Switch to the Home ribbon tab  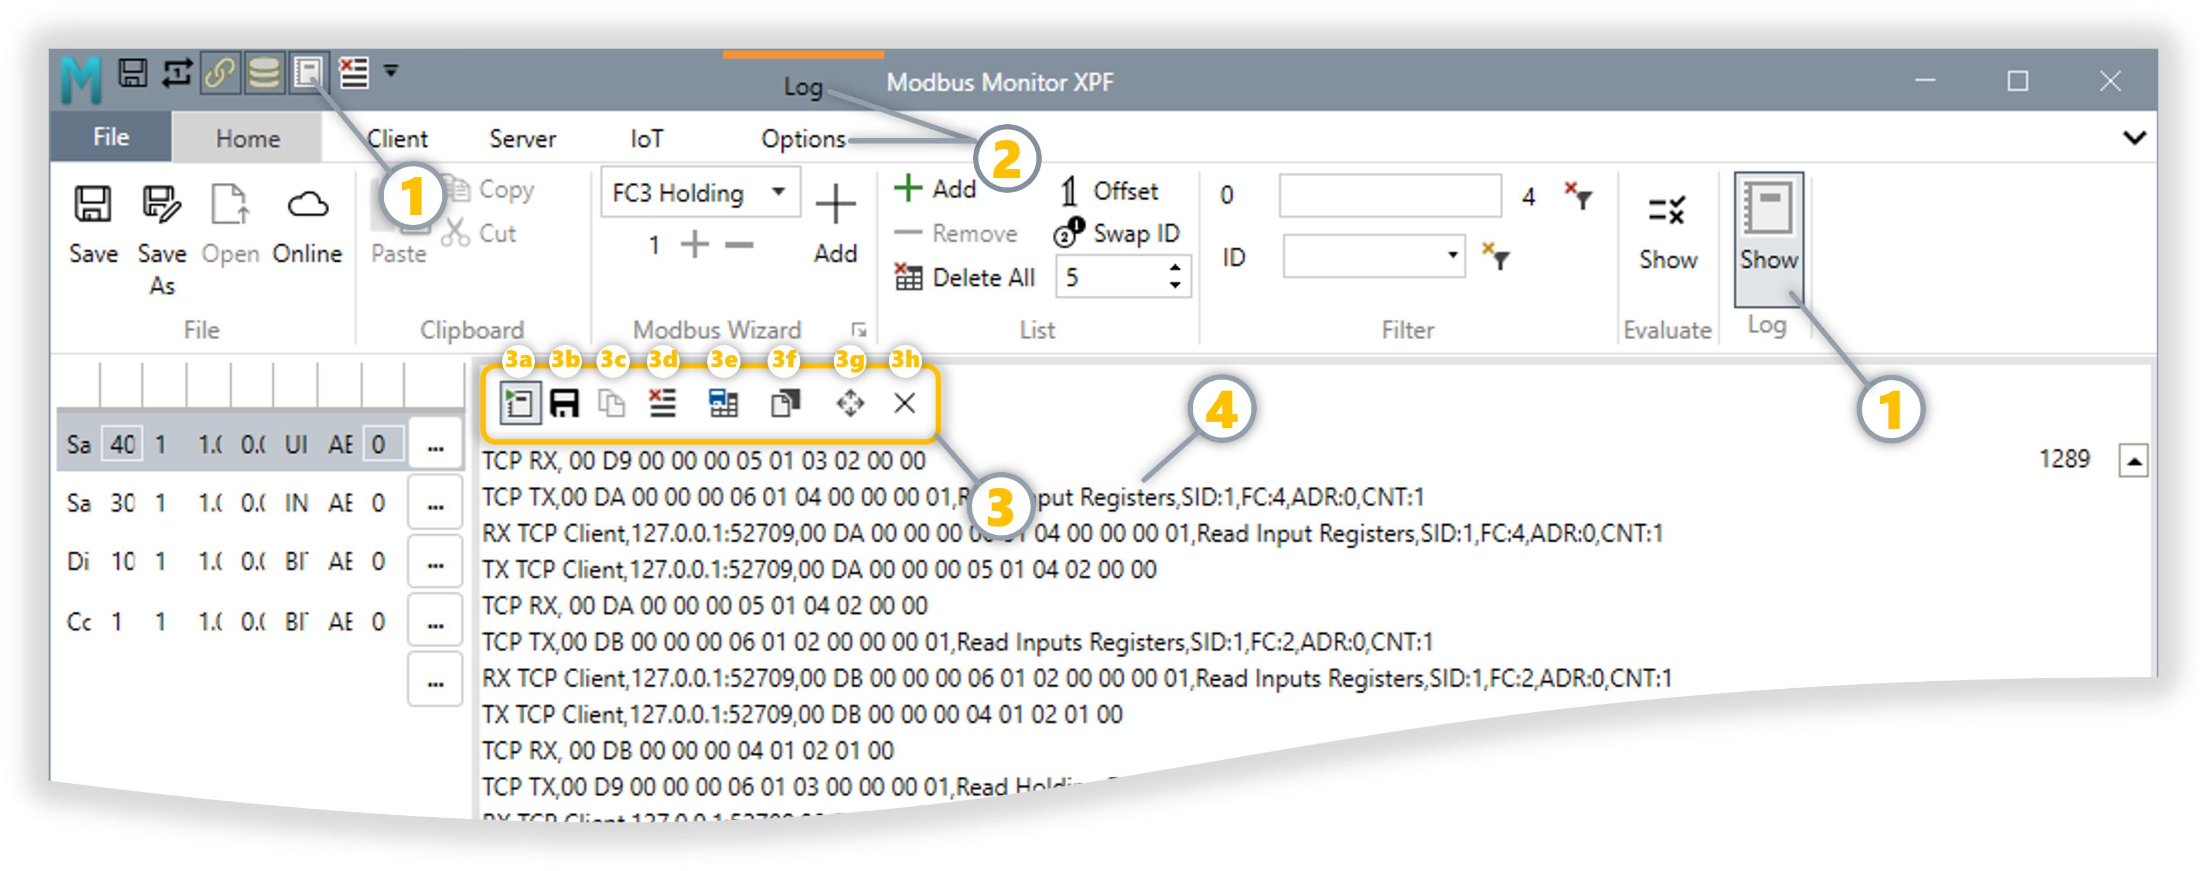248,139
